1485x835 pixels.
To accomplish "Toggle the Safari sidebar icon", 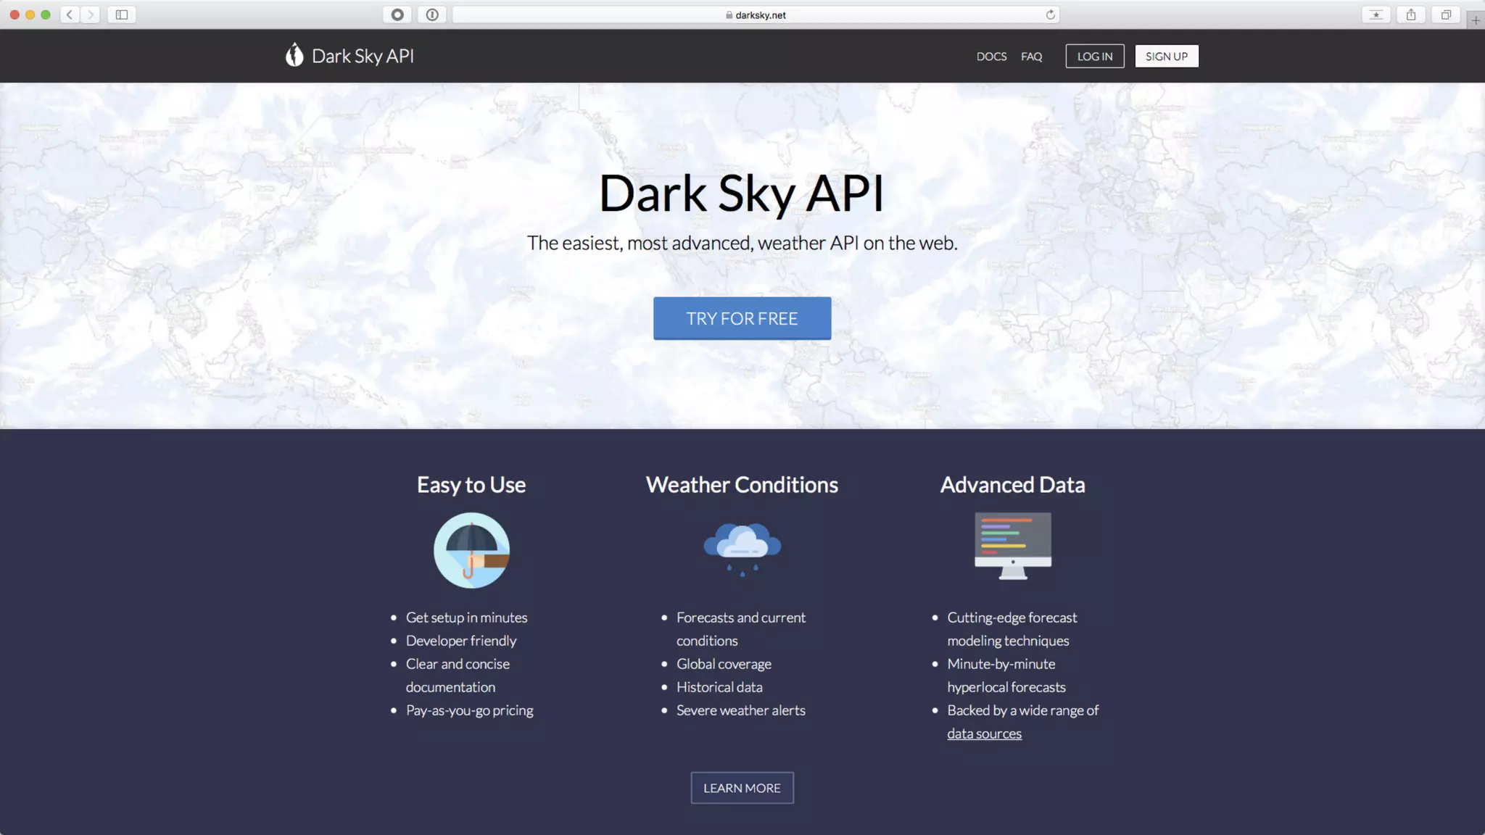I will click(122, 14).
